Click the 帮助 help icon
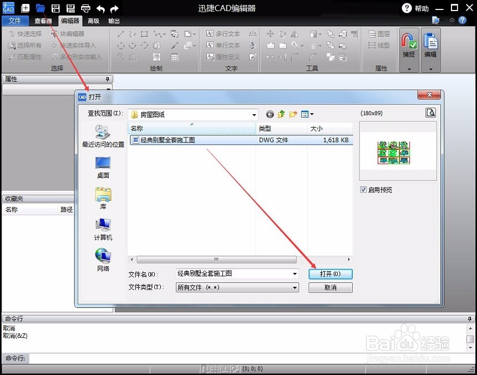This screenshot has height=375, width=477. (x=407, y=8)
